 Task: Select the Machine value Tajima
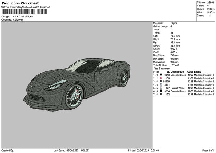pos(174,23)
